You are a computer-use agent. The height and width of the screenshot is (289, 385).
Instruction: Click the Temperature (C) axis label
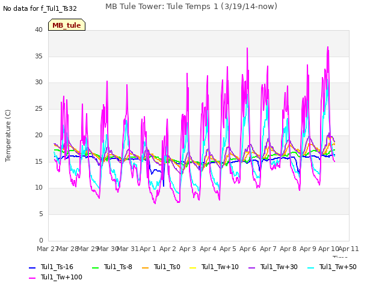click(x=8, y=135)
